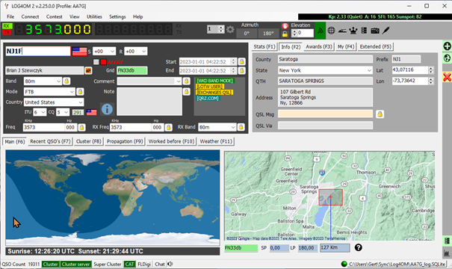Click the QSL Msg input field
Screen dimensions: 452x269
(325, 114)
